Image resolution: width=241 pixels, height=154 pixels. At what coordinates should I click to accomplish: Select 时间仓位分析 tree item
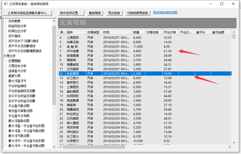(17, 31)
